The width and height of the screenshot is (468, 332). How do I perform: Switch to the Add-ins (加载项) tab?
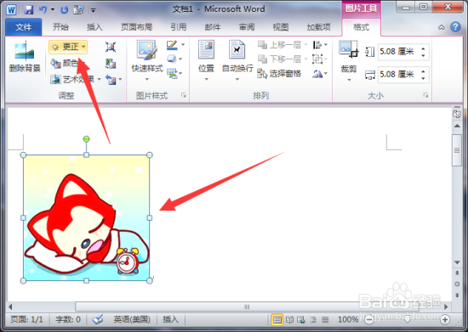pos(319,27)
